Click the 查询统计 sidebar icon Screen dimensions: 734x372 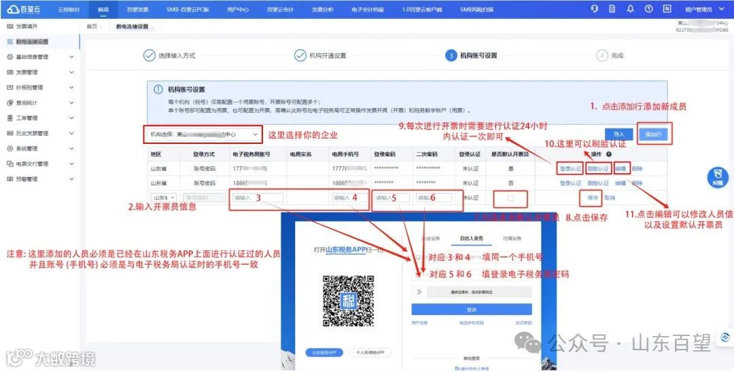pyautogui.click(x=10, y=103)
